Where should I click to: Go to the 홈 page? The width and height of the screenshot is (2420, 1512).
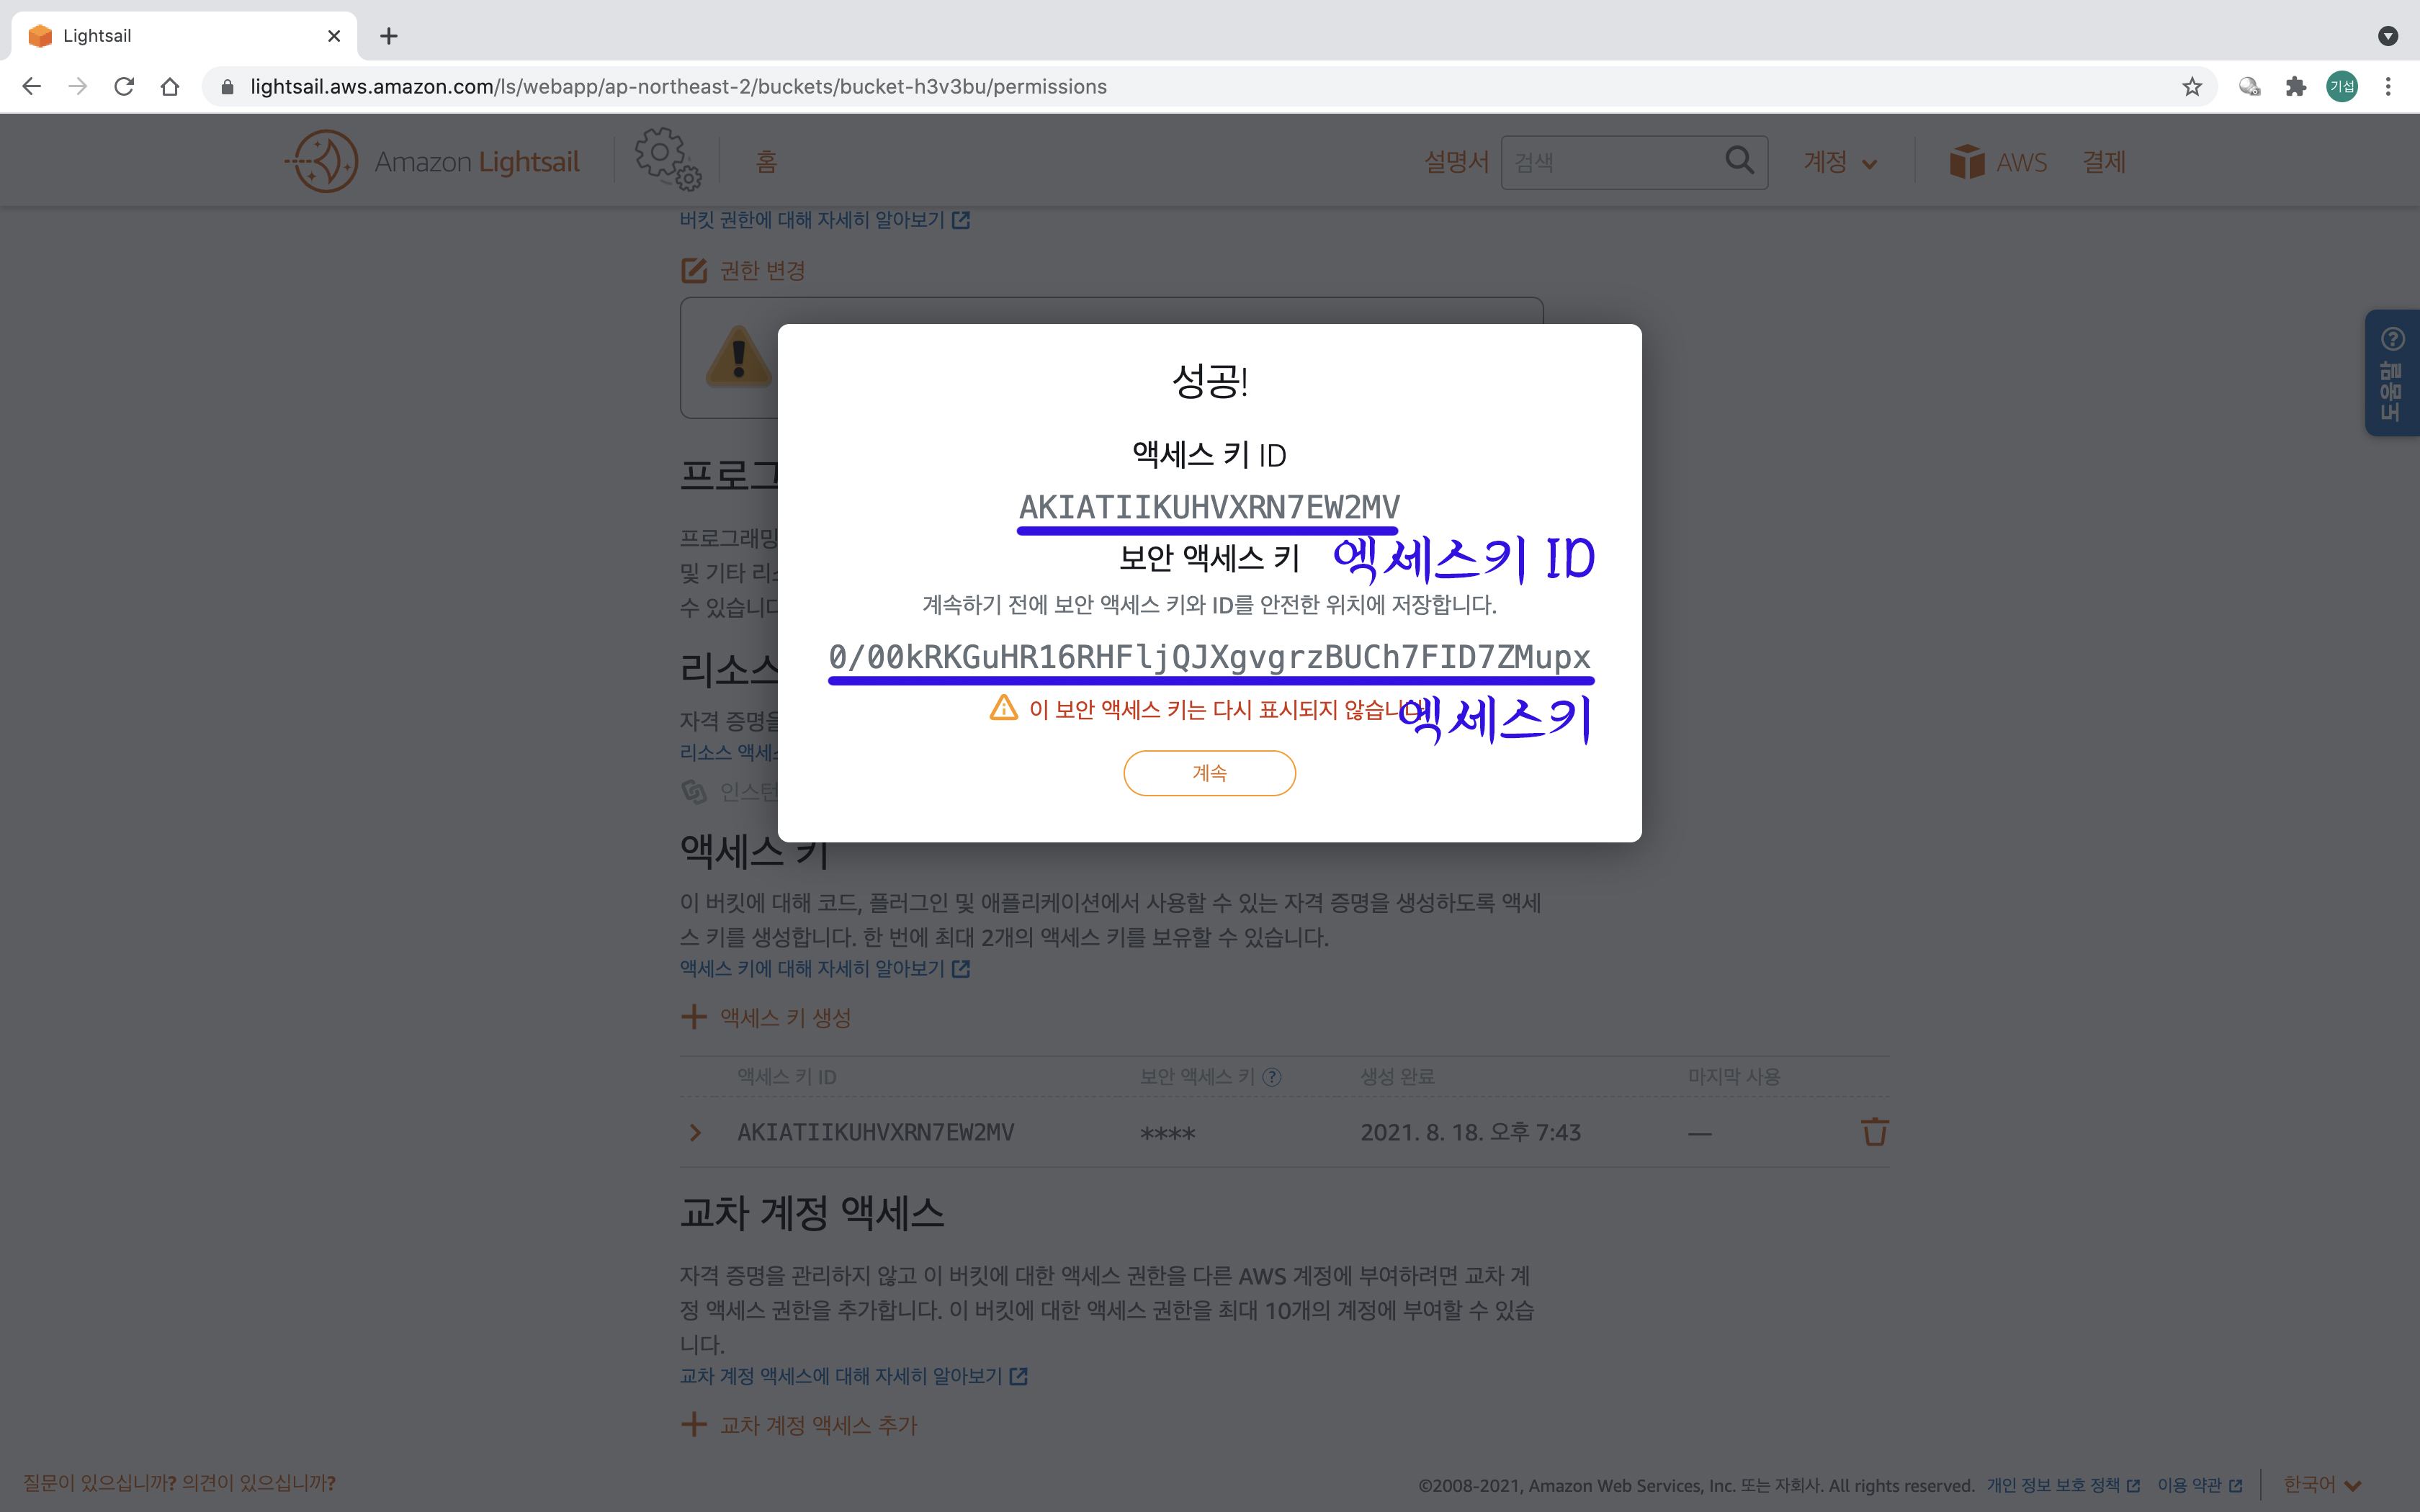(766, 162)
